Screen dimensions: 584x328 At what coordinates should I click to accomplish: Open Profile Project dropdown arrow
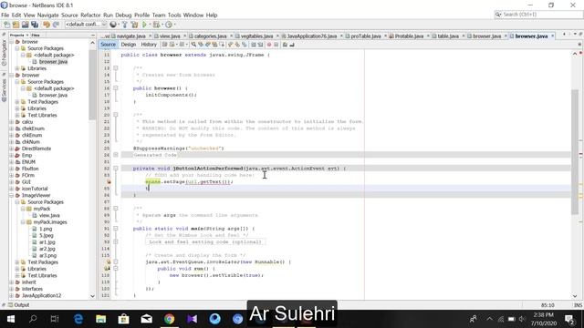pyautogui.click(x=174, y=25)
